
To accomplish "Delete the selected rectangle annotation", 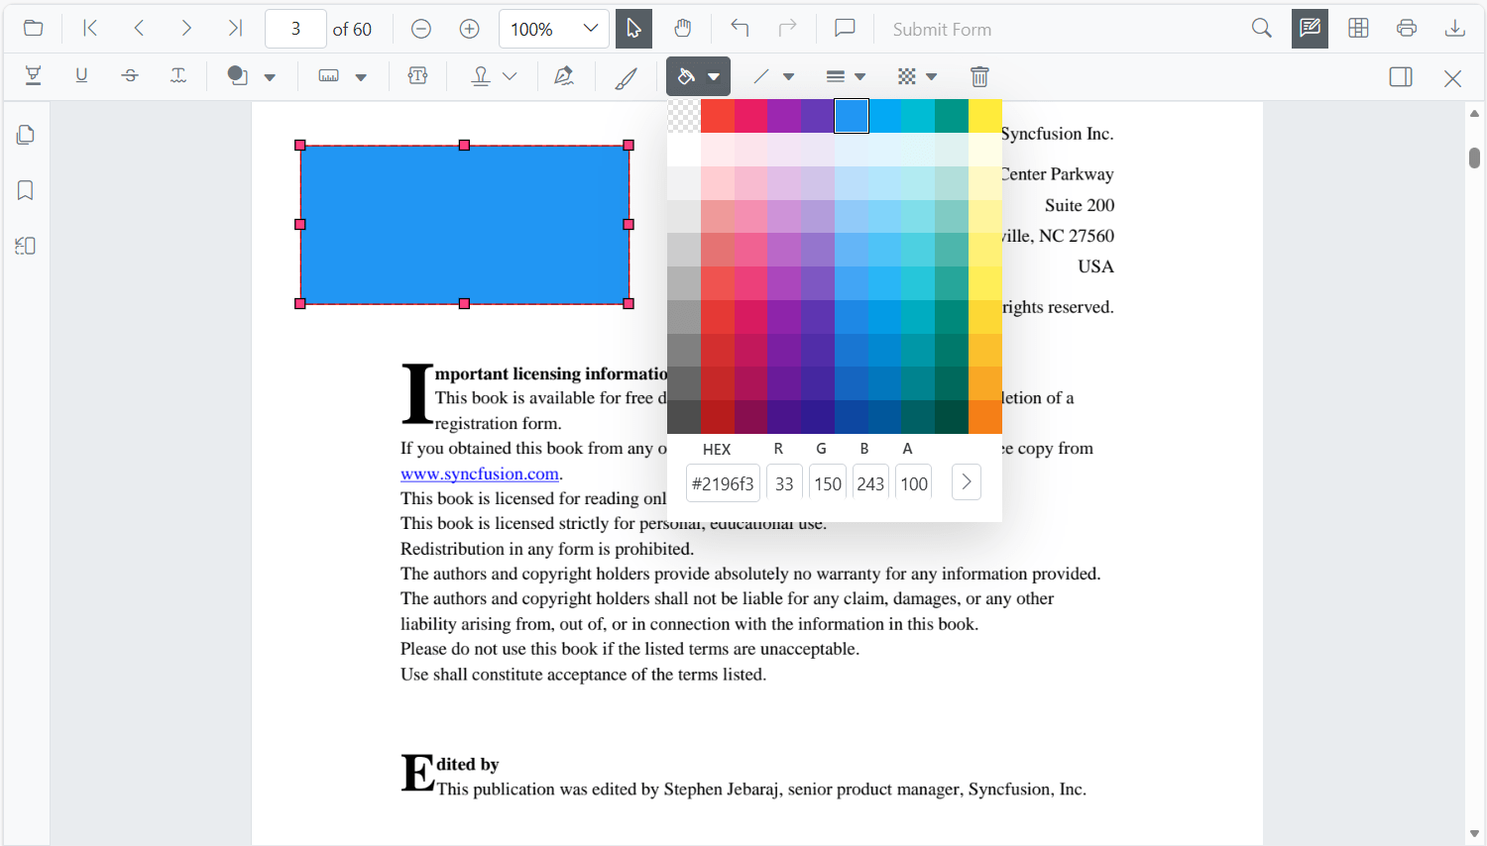I will (x=979, y=76).
